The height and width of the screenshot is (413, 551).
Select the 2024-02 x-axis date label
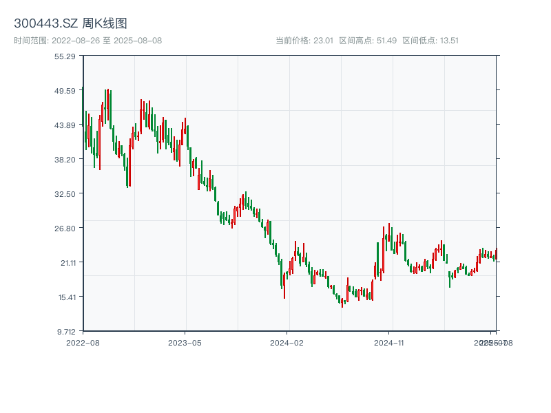click(287, 342)
